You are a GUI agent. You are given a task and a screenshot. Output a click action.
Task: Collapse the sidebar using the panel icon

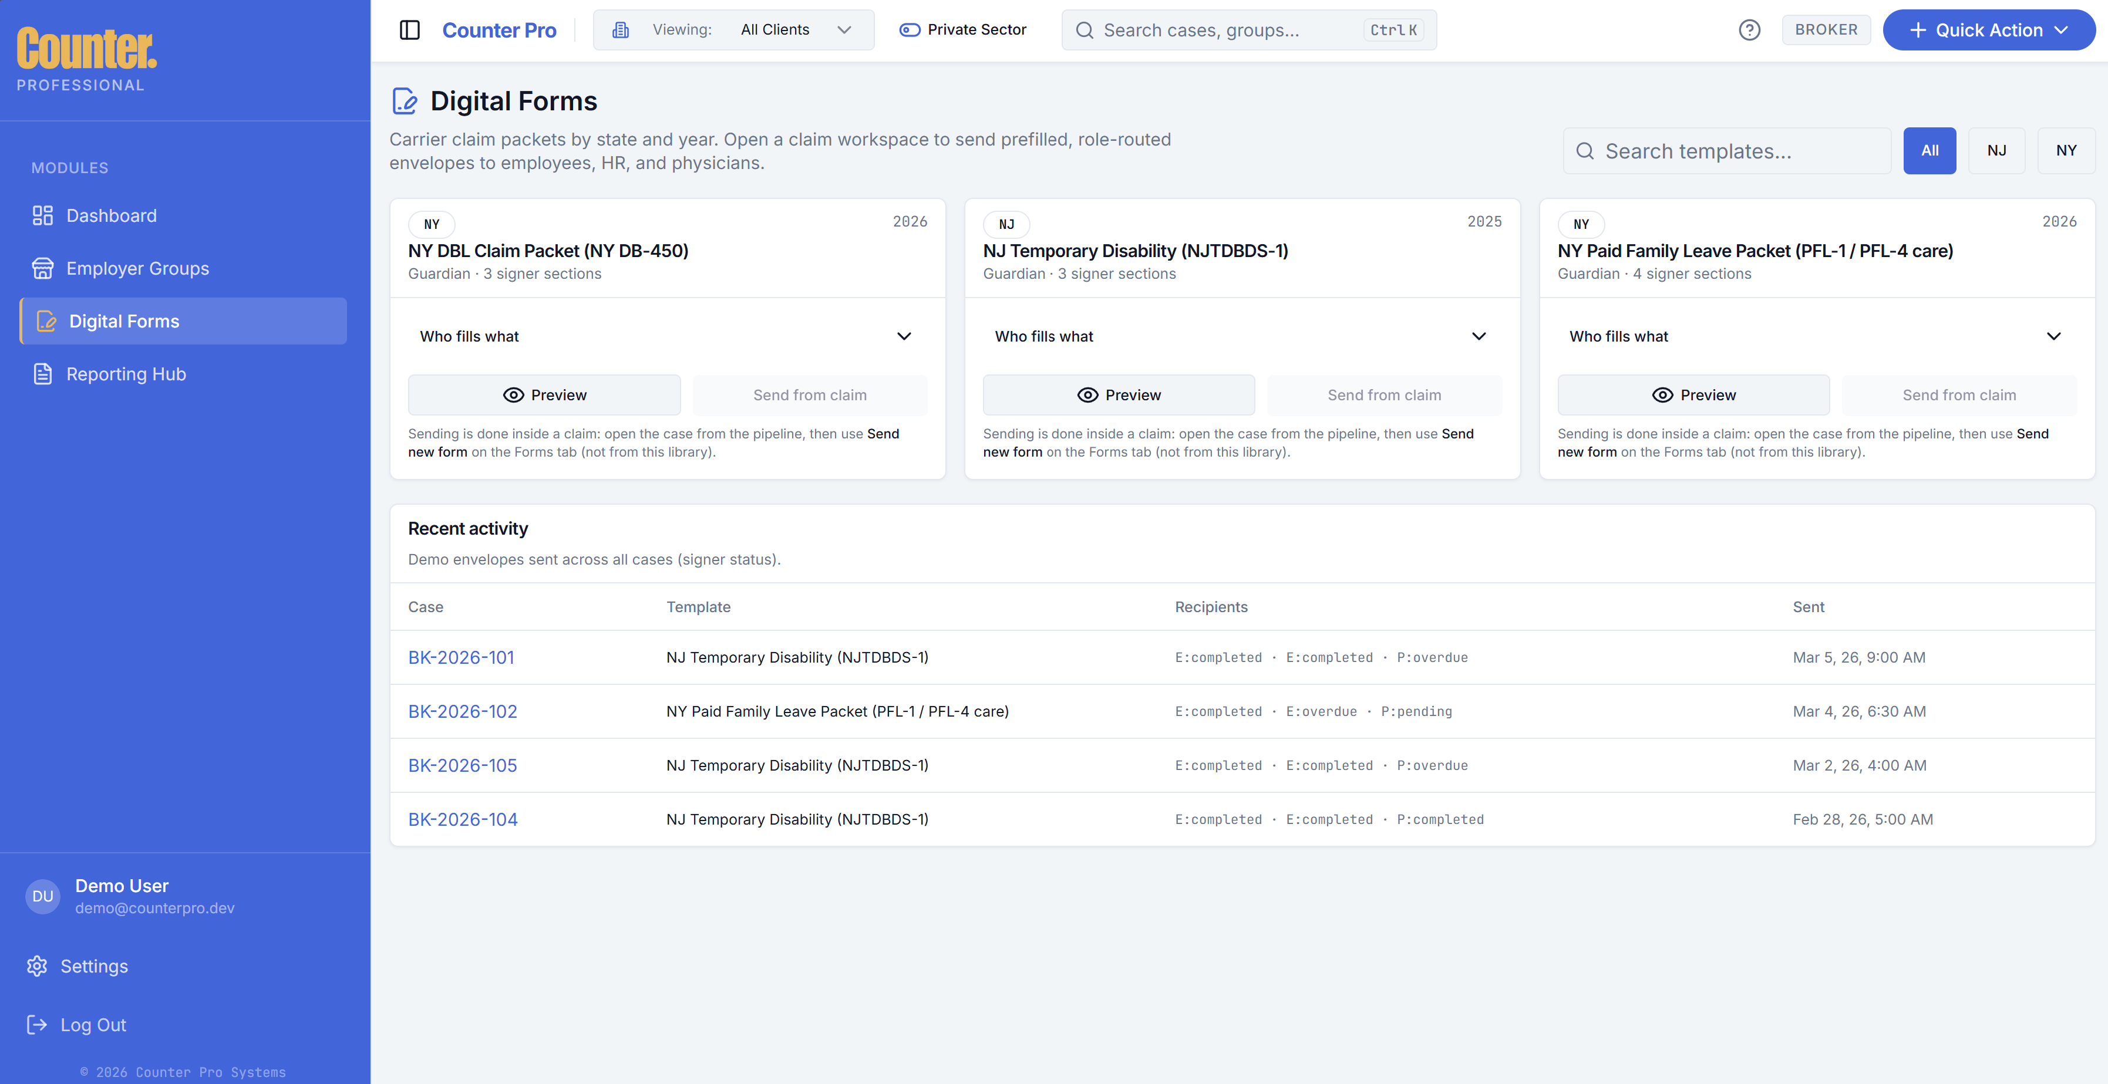point(409,29)
